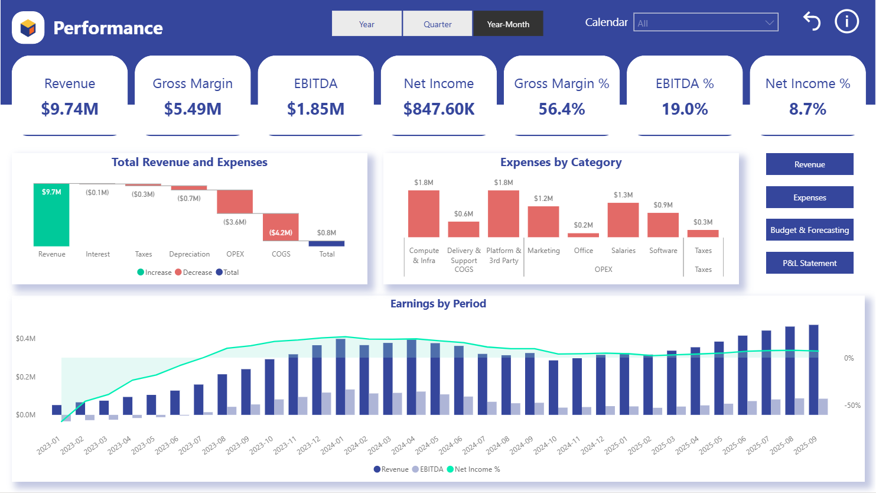
Task: Expand the Calendar dropdown arrow
Action: [769, 23]
